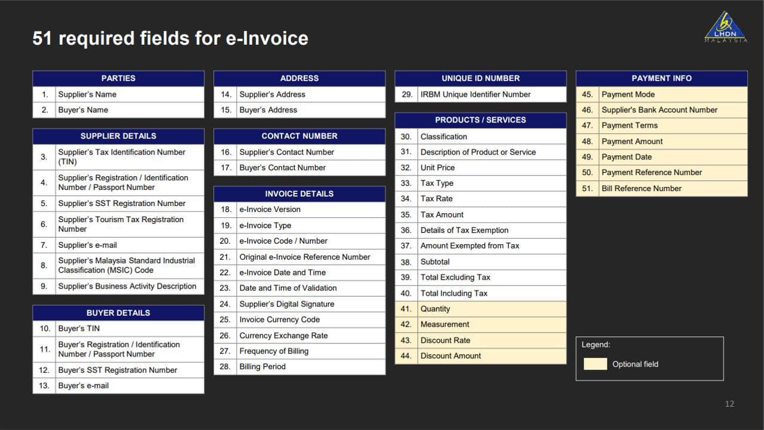The width and height of the screenshot is (764, 430).
Task: Click the 'Buyer's Address' cell
Action: pyautogui.click(x=311, y=110)
